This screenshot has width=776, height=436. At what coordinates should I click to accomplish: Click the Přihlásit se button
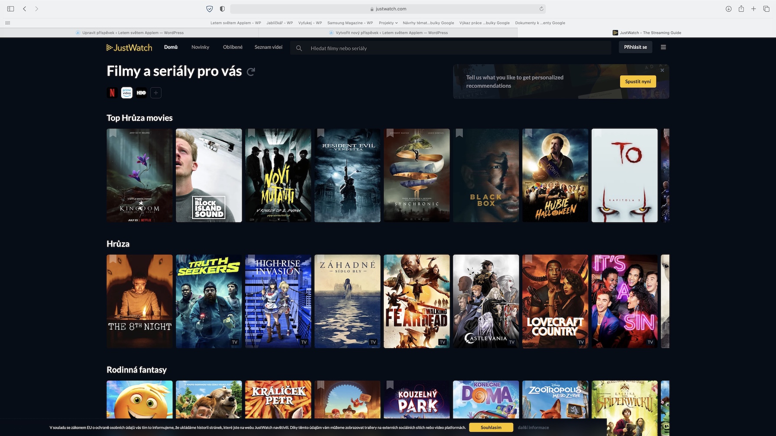[635, 47]
